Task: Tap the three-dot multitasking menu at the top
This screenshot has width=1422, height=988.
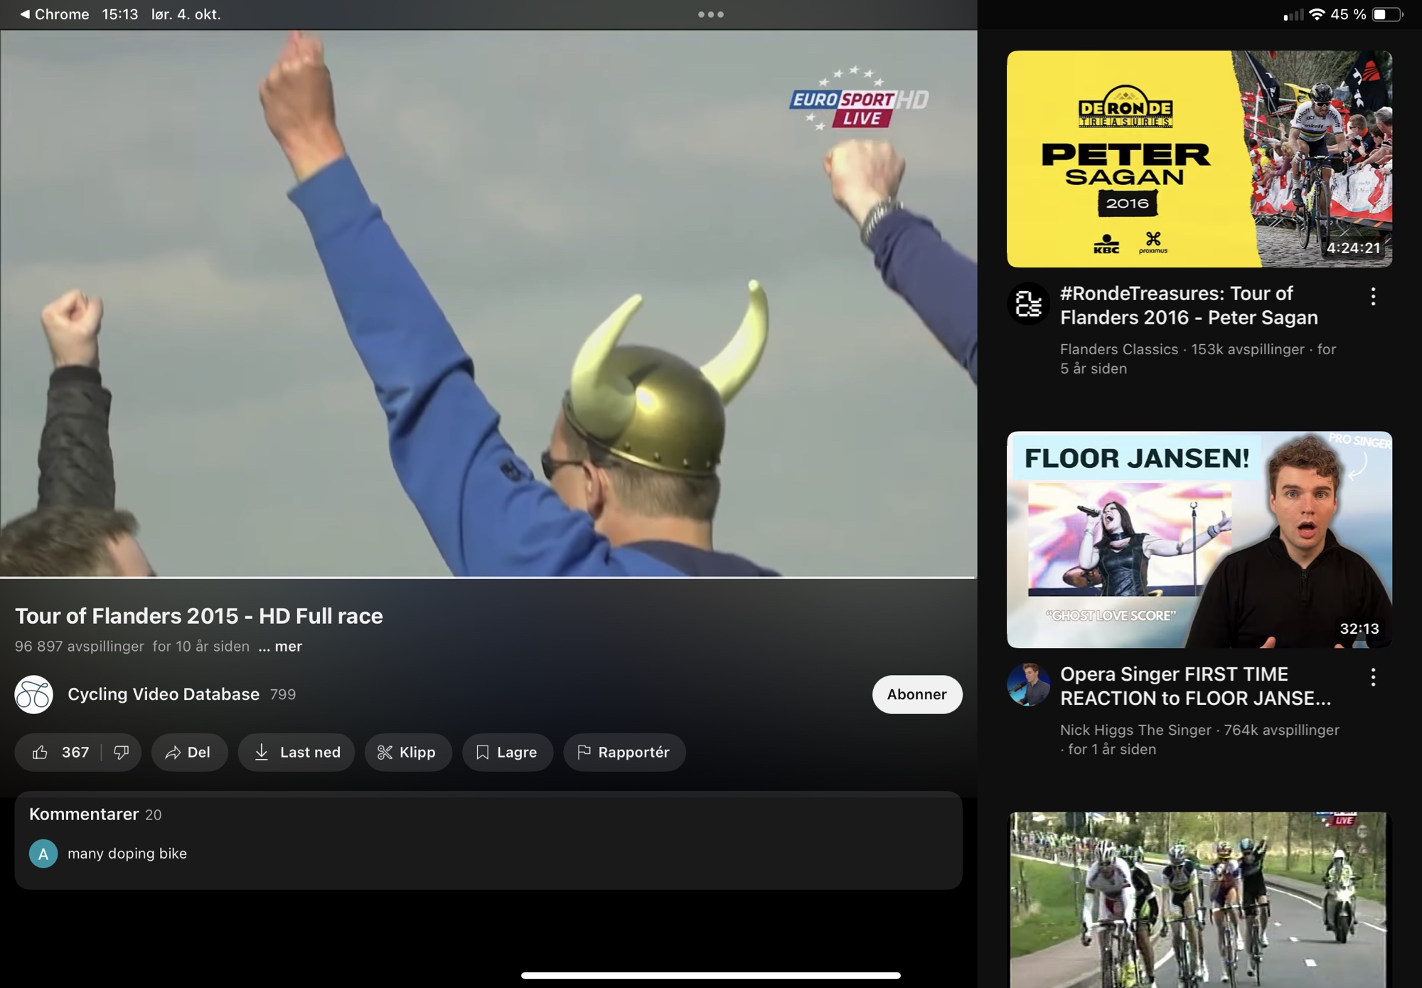Action: tap(710, 14)
